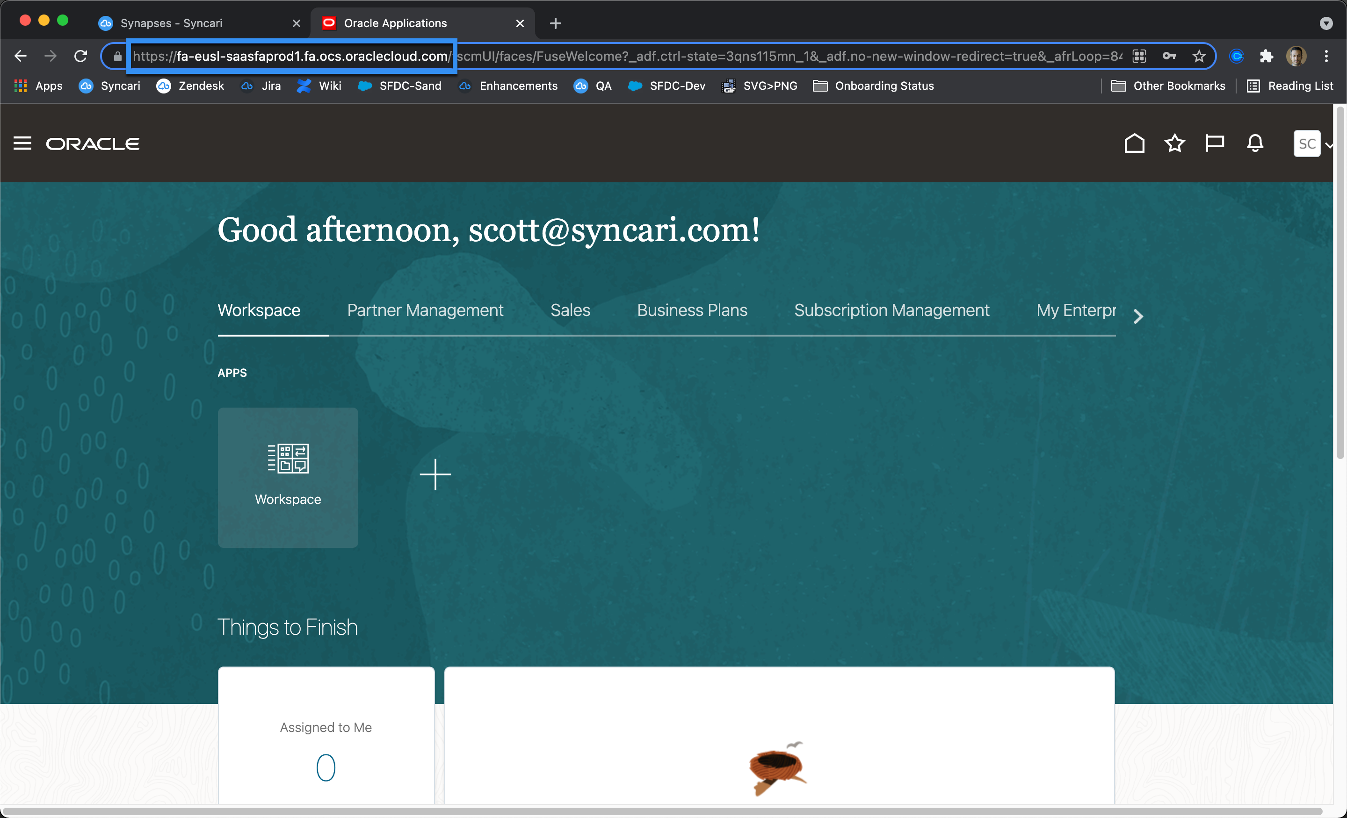Focus the browser address bar URL
1347x818 pixels.
pos(626,56)
